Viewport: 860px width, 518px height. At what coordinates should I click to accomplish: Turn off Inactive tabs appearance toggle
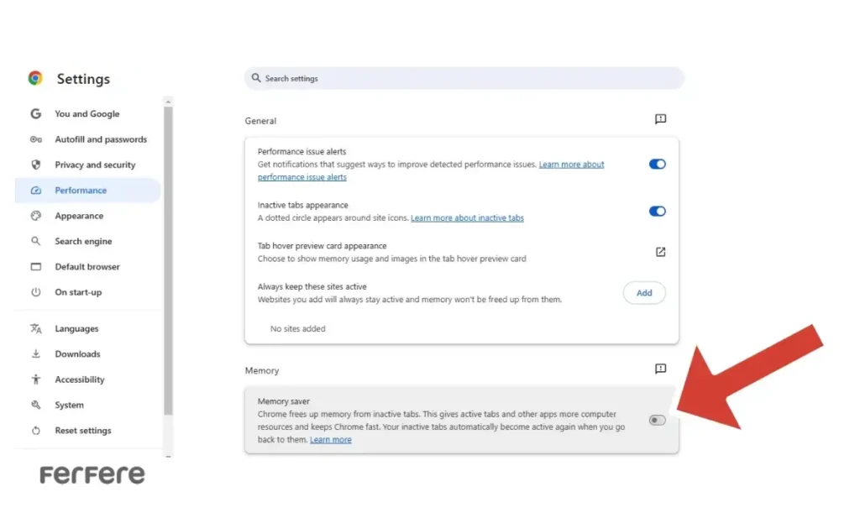click(657, 212)
